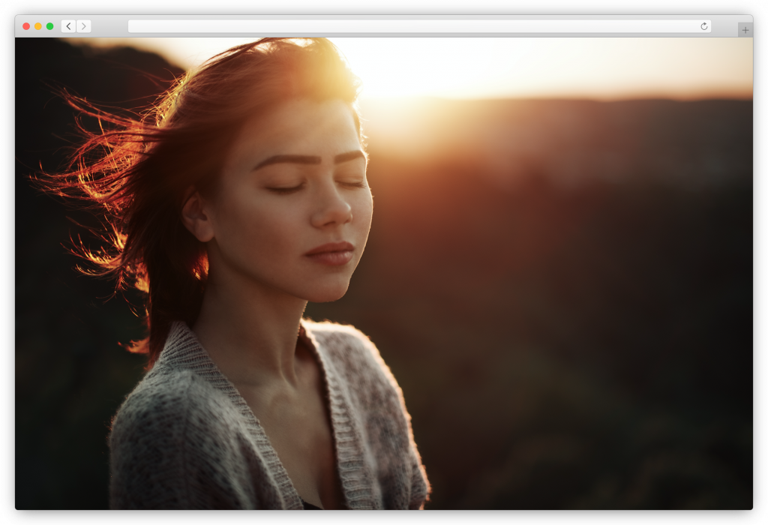768x525 pixels.
Task: Click the portrait photo of the woman
Action: 384,274
